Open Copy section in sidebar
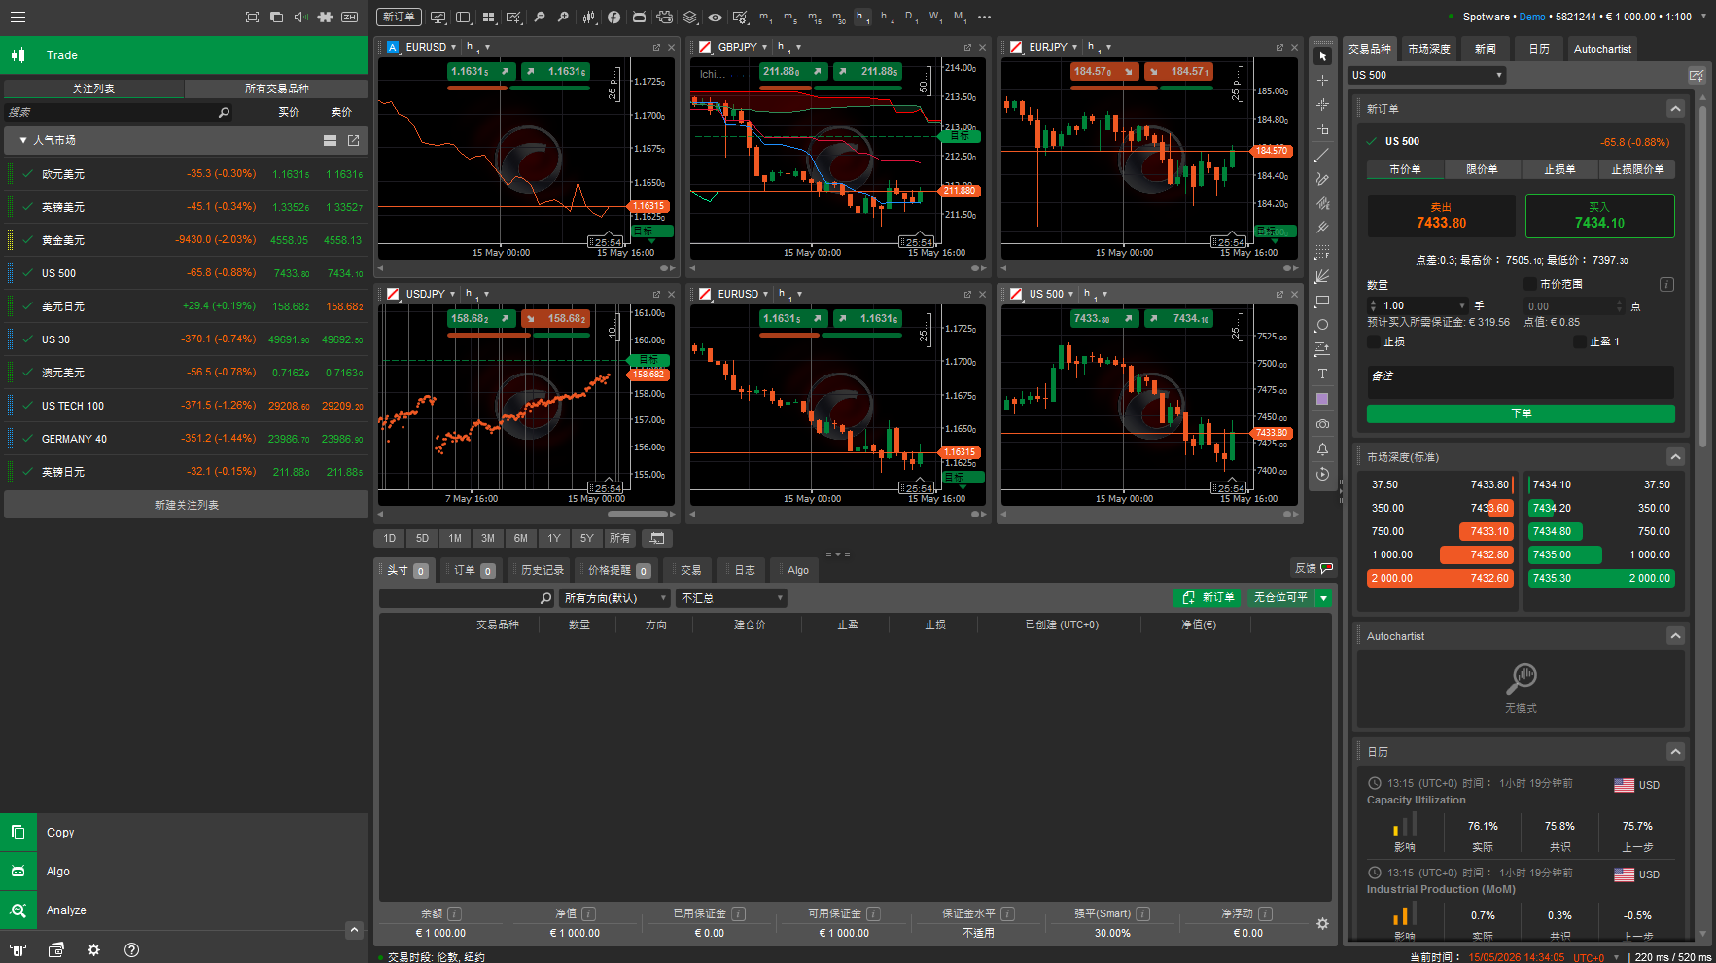The width and height of the screenshot is (1716, 963). [x=184, y=833]
